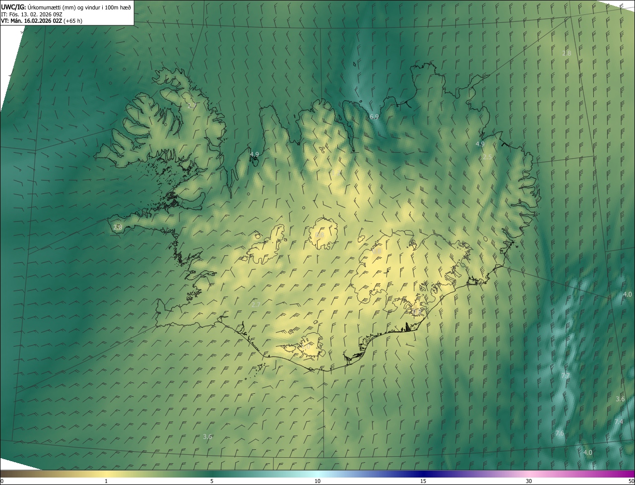Click the 3.6 value near the right edge
Screen dimensions: 635x485
(620, 399)
